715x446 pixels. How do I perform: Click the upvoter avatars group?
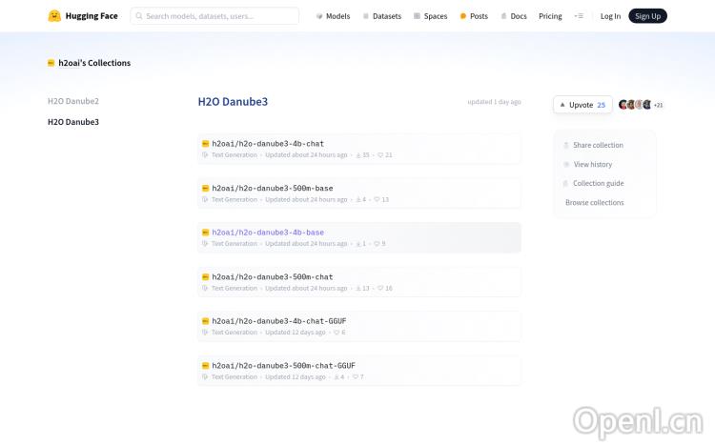pyautogui.click(x=634, y=105)
